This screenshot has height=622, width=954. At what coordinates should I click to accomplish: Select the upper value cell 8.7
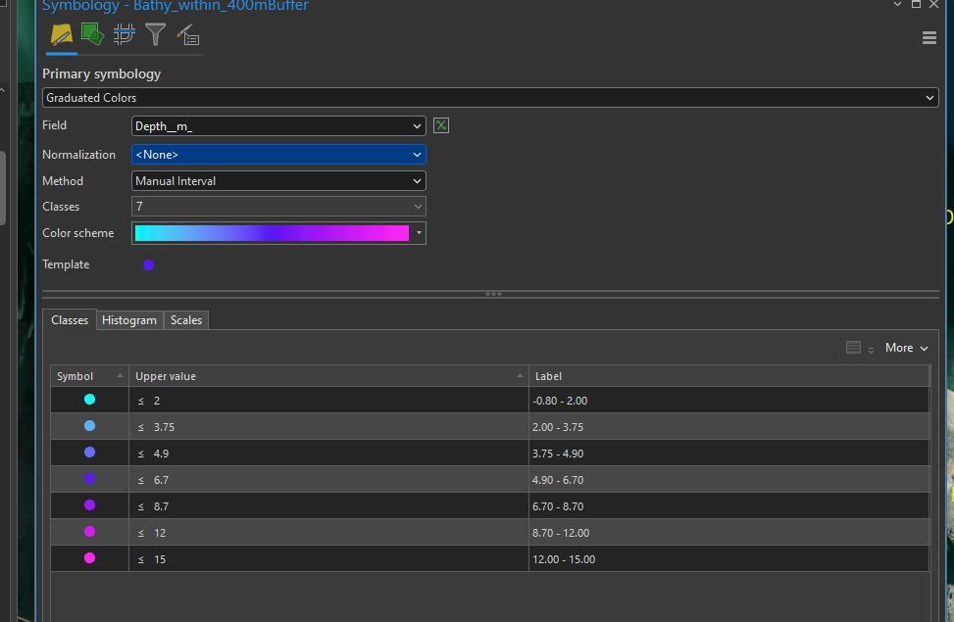(x=328, y=506)
